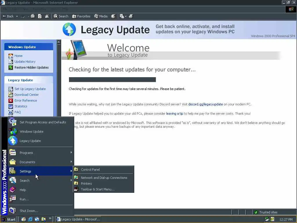This screenshot has width=297, height=223.
Task: Open Printers from the Settings submenu
Action: pos(104,184)
